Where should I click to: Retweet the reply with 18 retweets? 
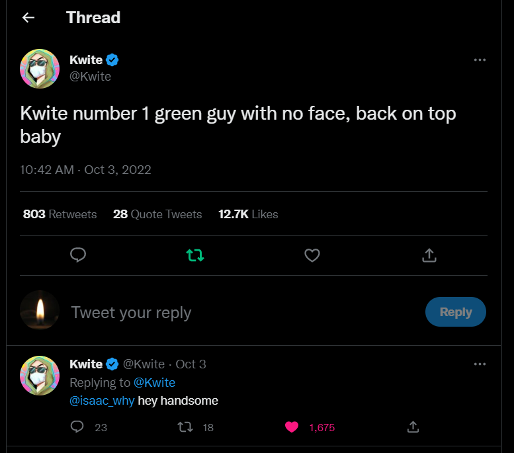[x=186, y=427]
